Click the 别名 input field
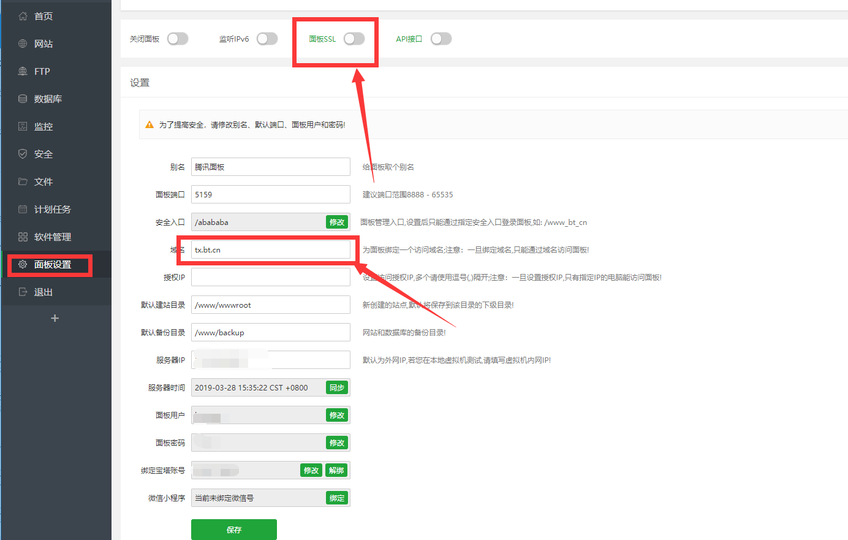The image size is (848, 540). (271, 167)
